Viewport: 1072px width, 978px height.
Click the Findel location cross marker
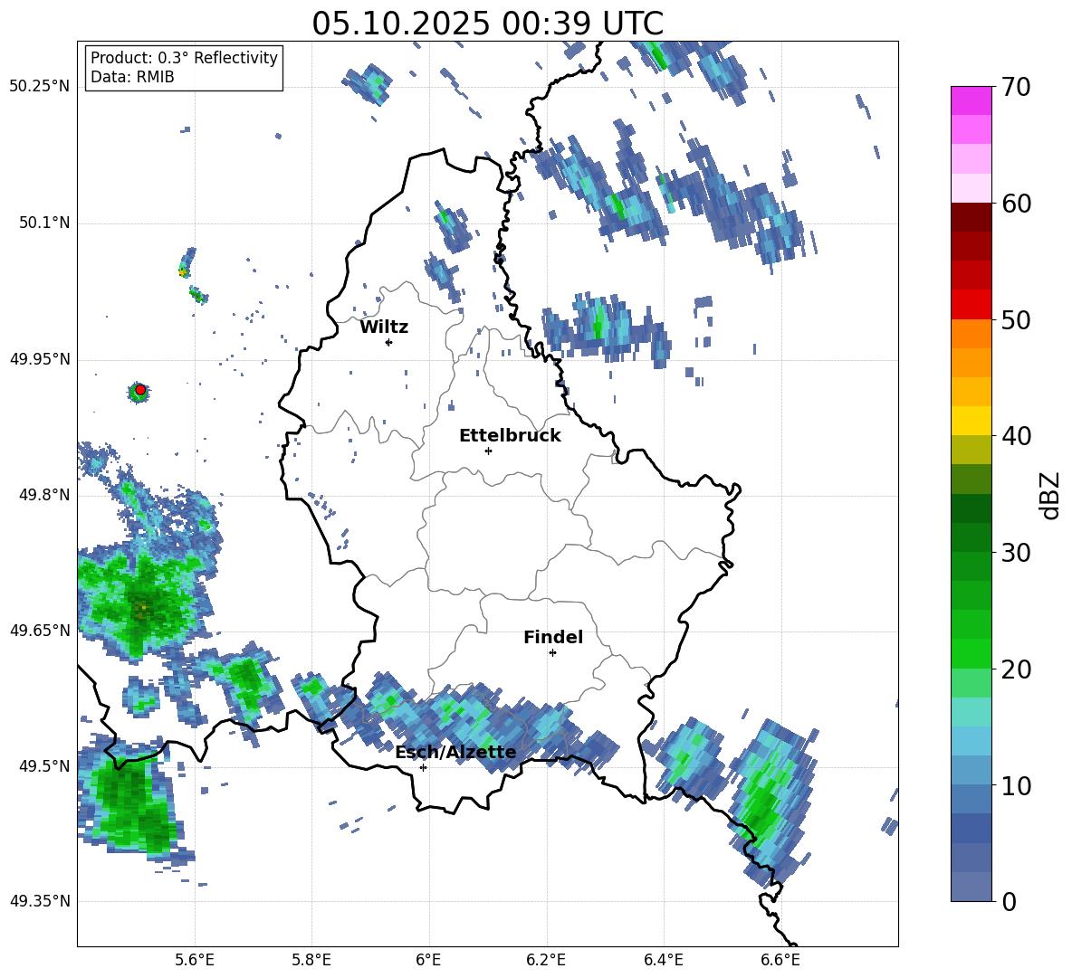coord(552,653)
